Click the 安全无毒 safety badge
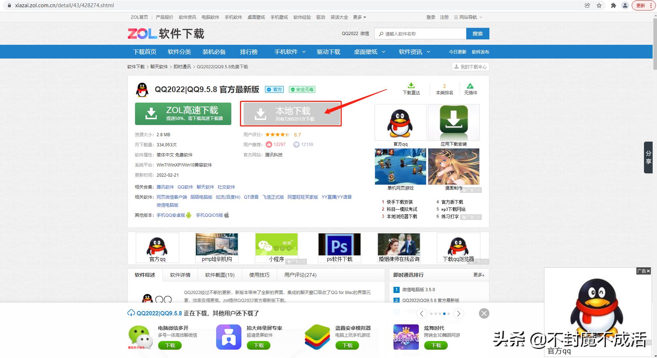 click(302, 89)
